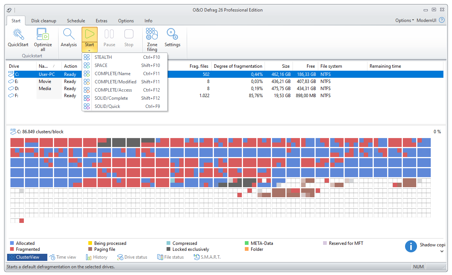The image size is (452, 275).
Task: Open the Options dropdown at top right
Action: 405,20
